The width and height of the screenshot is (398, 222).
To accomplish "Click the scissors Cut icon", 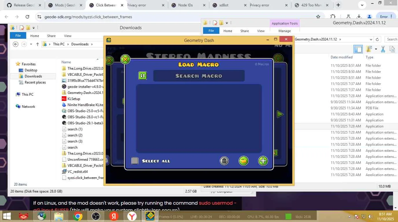I will (x=383, y=49).
